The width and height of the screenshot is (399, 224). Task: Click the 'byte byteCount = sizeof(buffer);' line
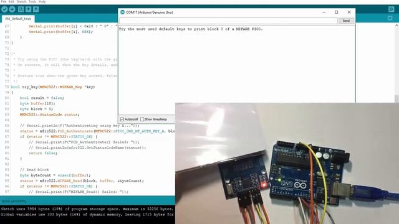click(x=55, y=175)
